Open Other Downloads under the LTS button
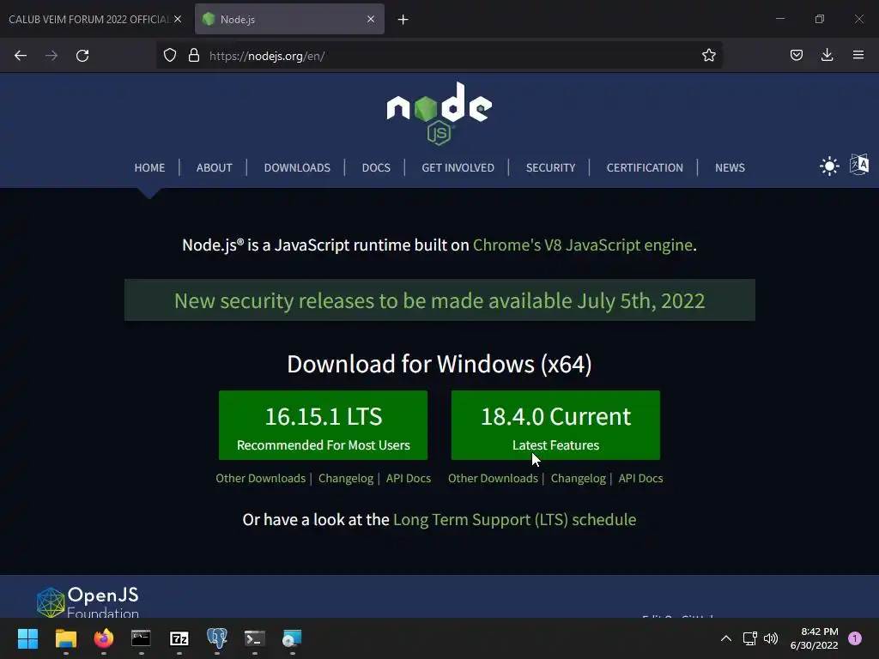879x659 pixels. click(x=261, y=478)
